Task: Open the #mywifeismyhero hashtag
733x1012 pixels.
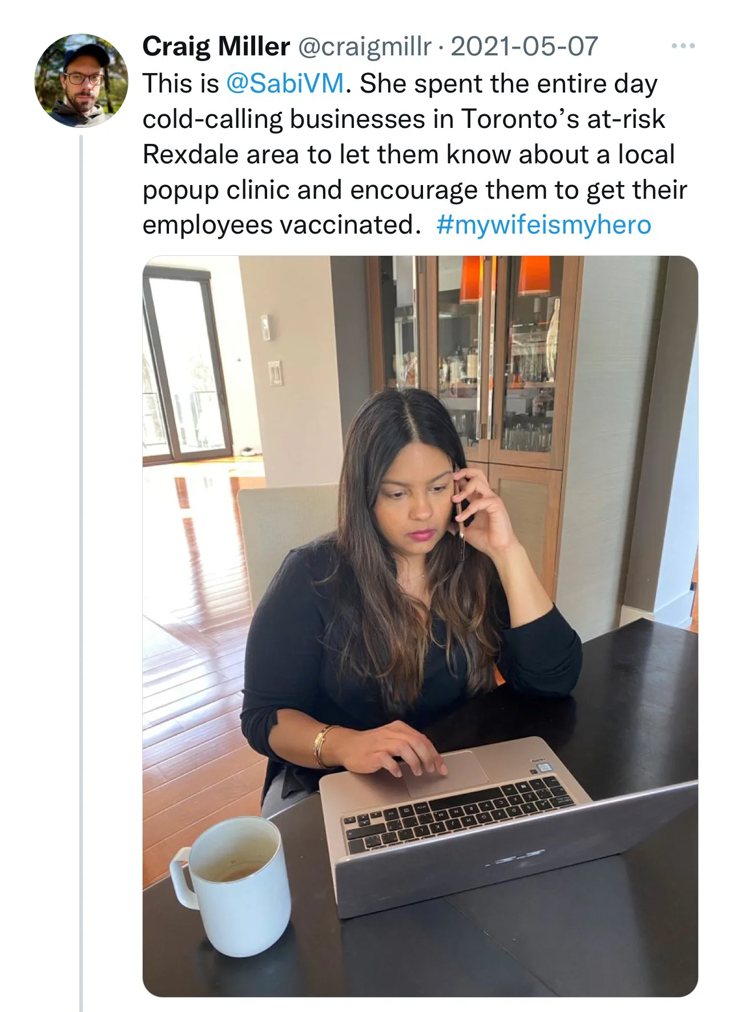Action: tap(543, 225)
